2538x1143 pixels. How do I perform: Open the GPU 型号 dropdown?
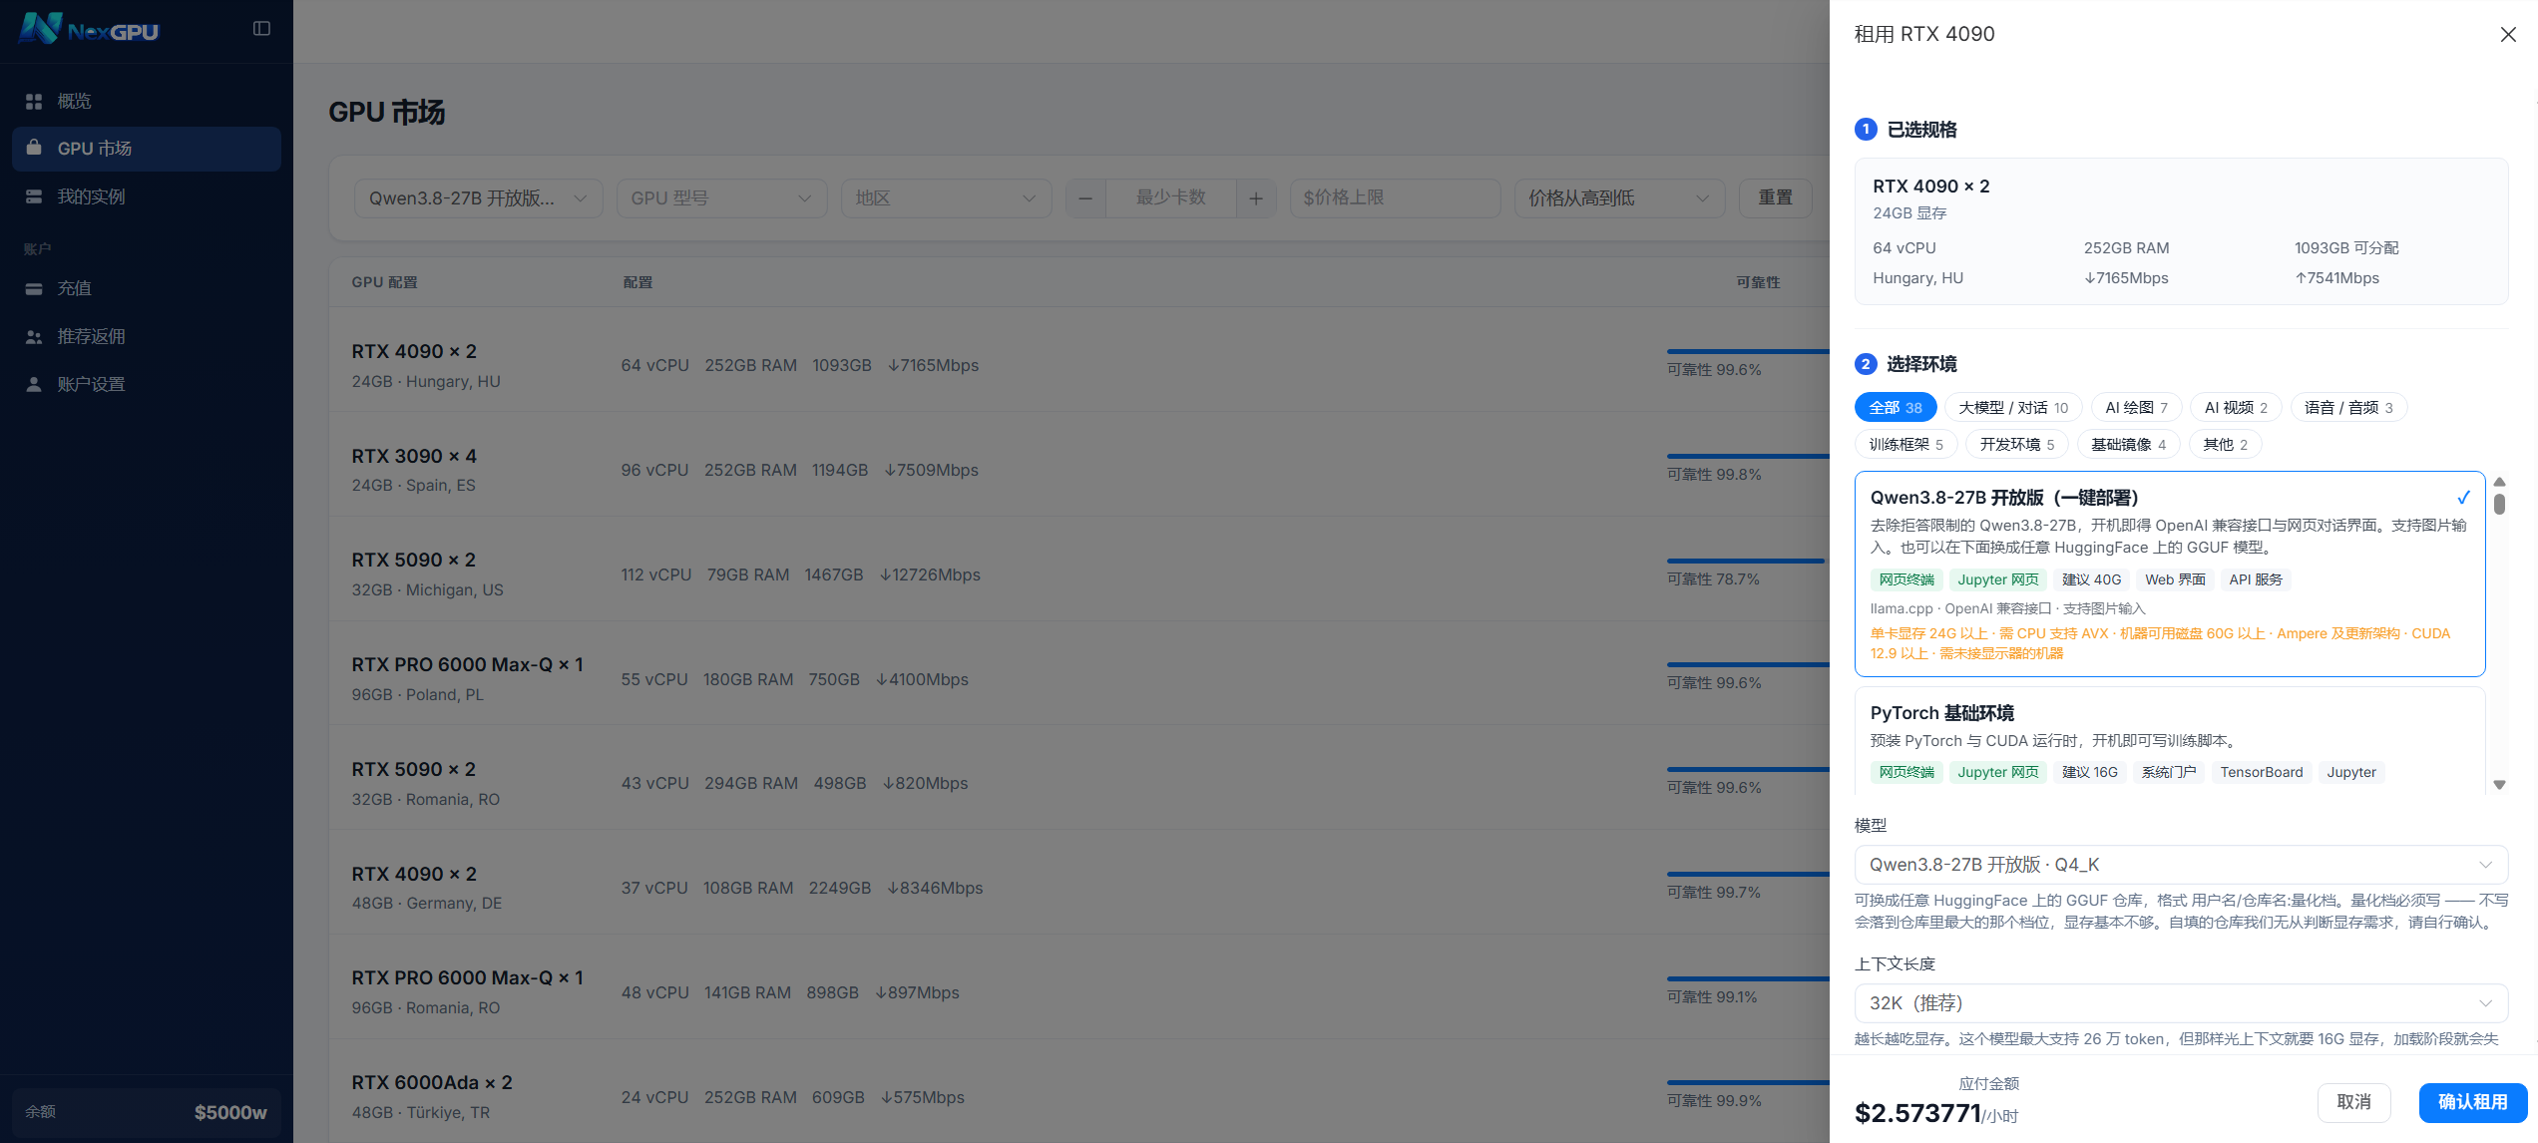coord(721,197)
